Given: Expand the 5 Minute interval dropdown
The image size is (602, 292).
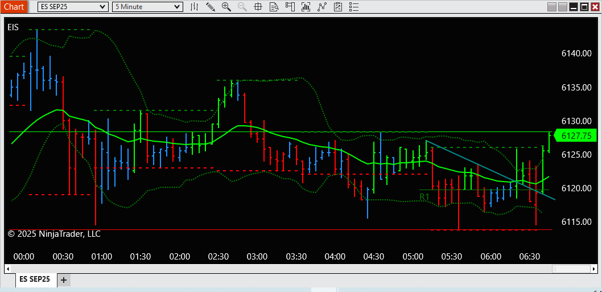Looking at the screenshot, I should (147, 6).
